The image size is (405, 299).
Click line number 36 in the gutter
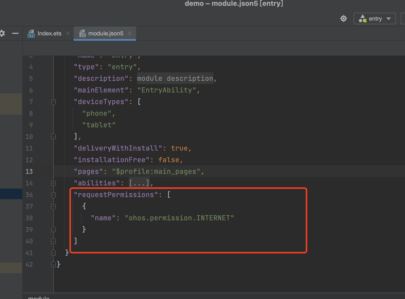[x=29, y=195]
